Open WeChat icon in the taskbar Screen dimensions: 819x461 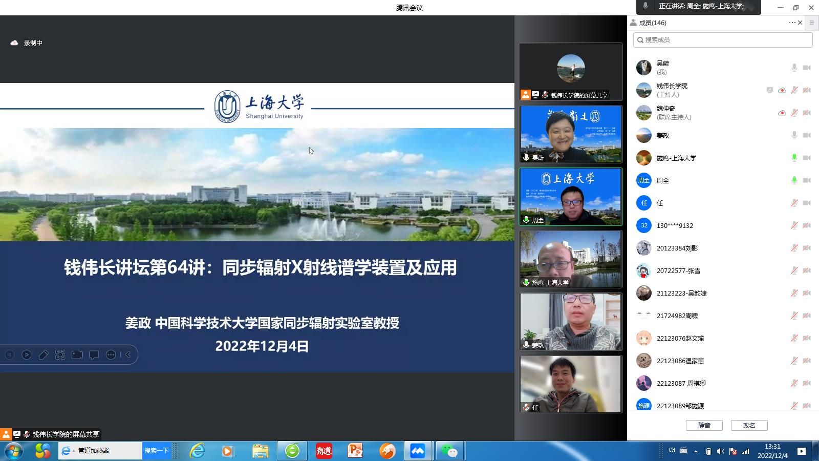(x=449, y=451)
